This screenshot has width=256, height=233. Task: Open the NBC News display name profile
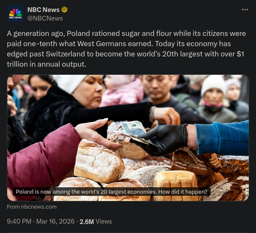pyautogui.click(x=43, y=10)
